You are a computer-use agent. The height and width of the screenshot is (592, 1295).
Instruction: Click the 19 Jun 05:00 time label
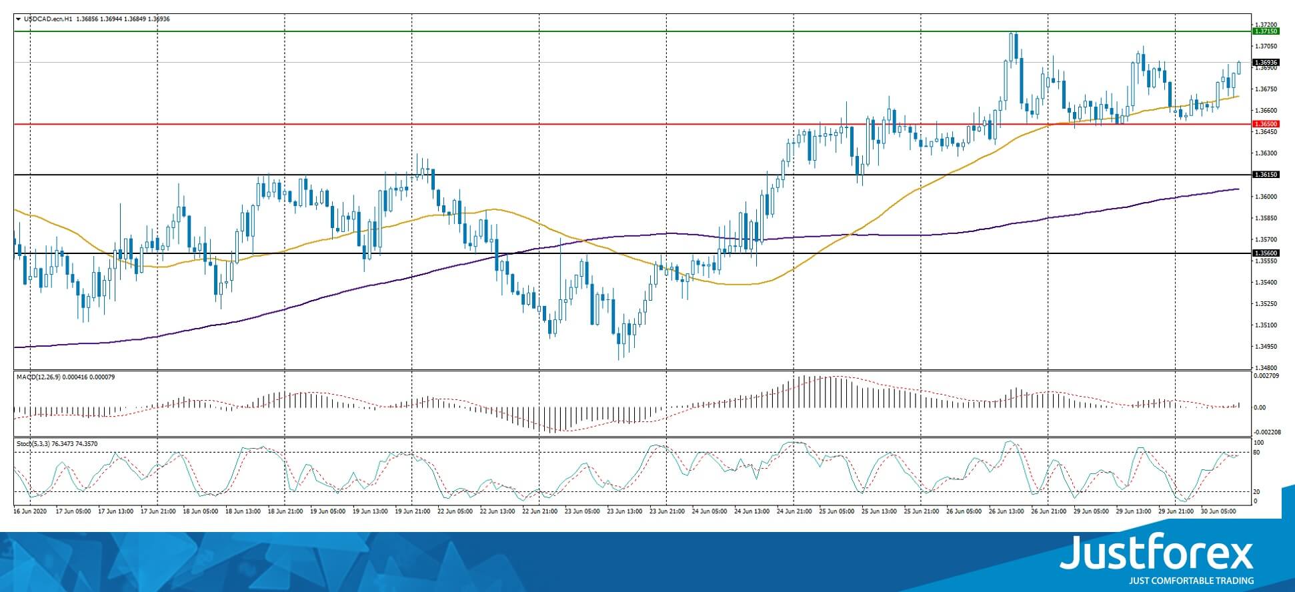coord(327,511)
